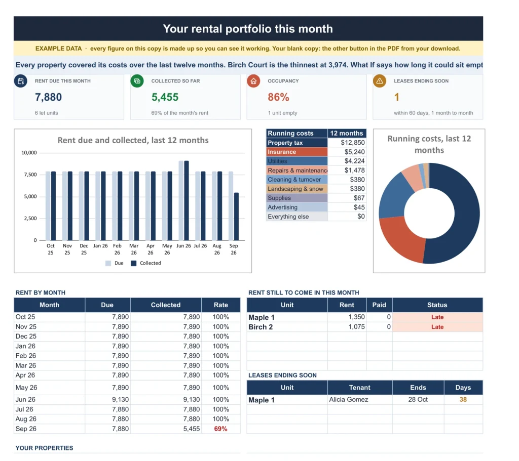Viewport: 519px width, 461px height.
Task: Select the 'Utilities' running cost label
Action: (x=297, y=161)
